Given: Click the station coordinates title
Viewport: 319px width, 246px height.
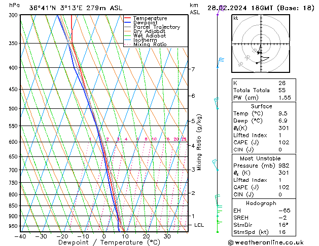Looking at the screenshot, I should coord(68,7).
